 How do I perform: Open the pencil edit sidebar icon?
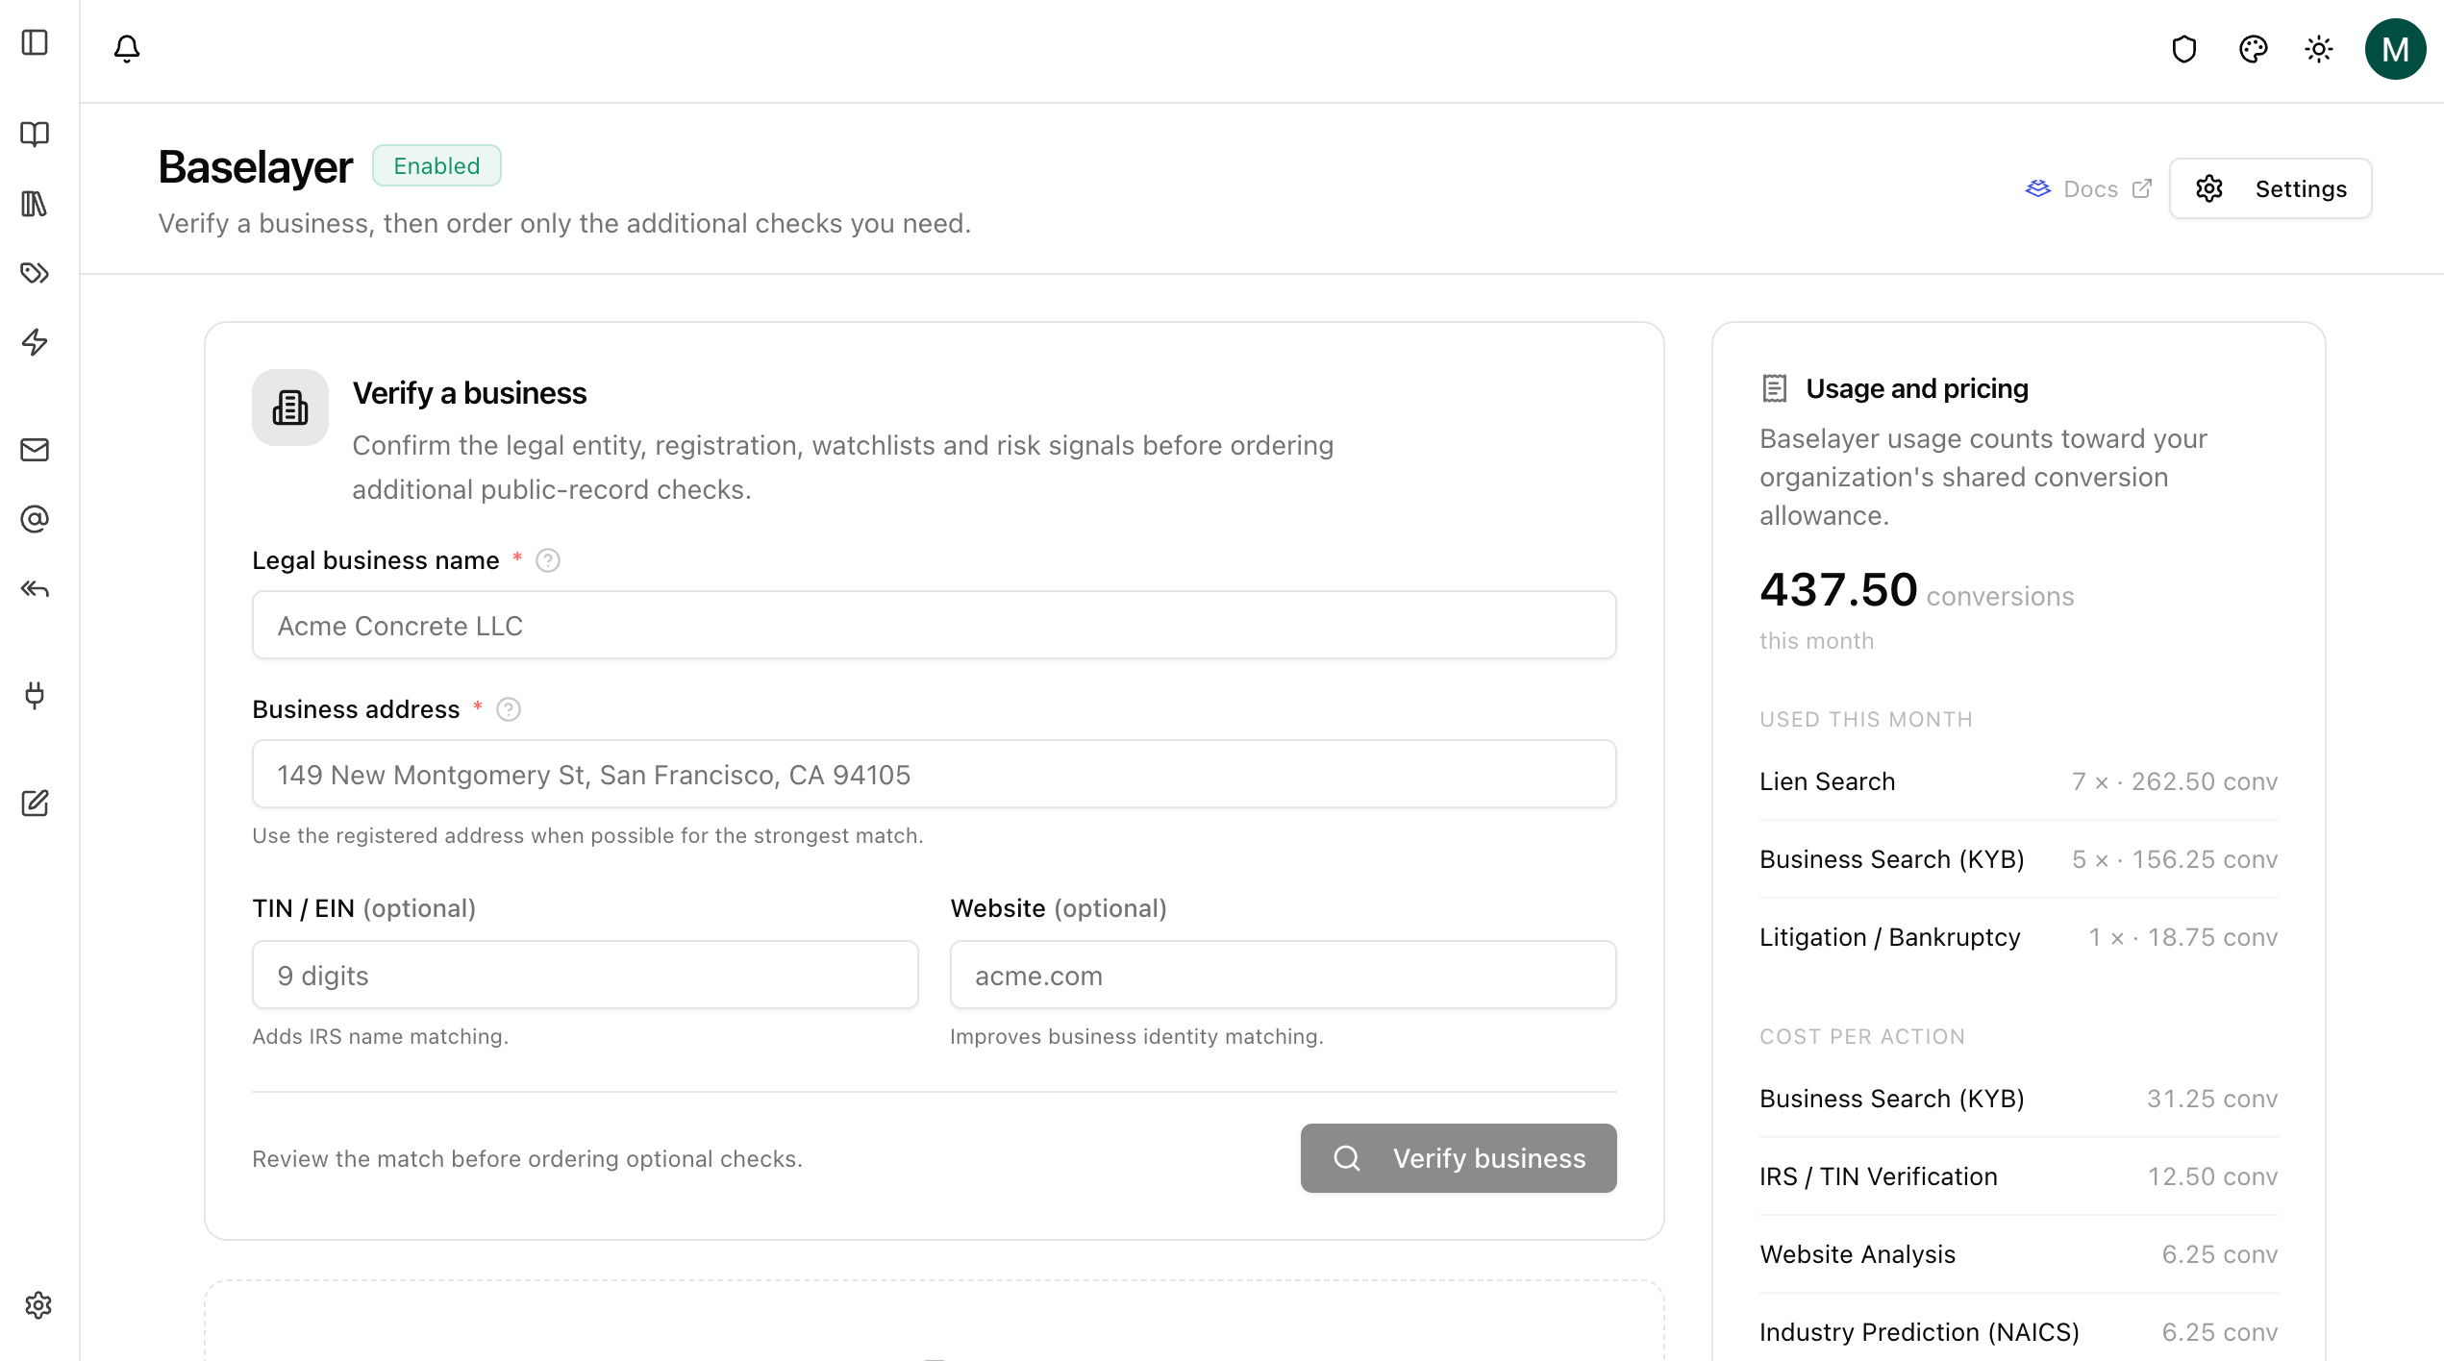[x=35, y=804]
